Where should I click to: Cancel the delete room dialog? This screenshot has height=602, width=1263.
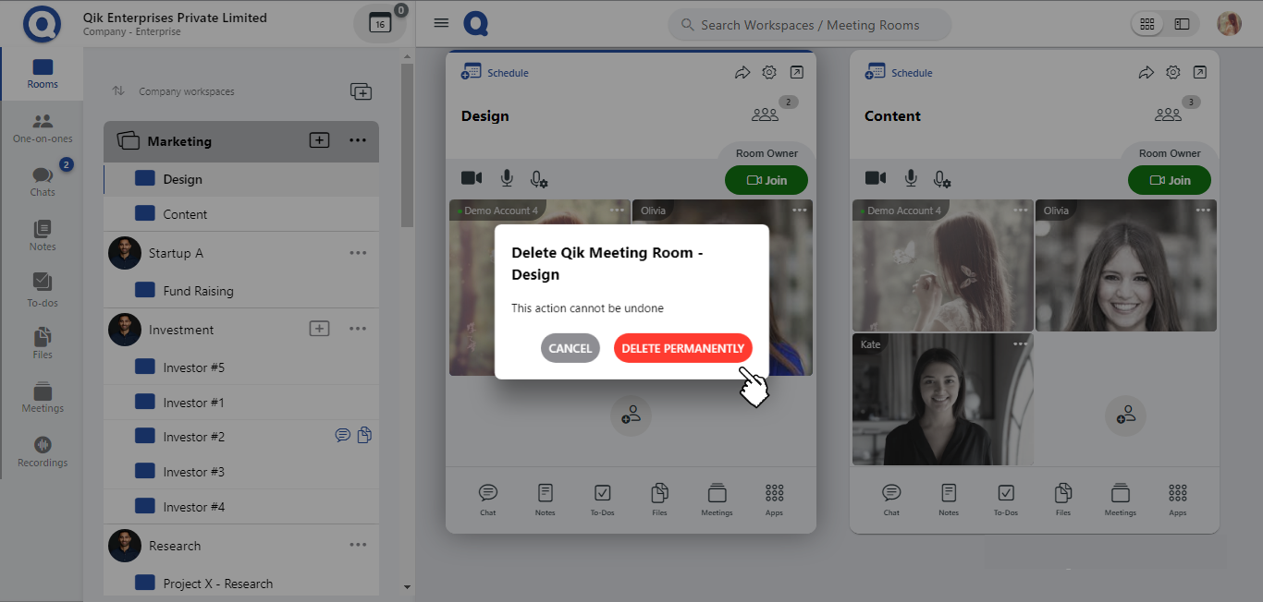click(570, 348)
